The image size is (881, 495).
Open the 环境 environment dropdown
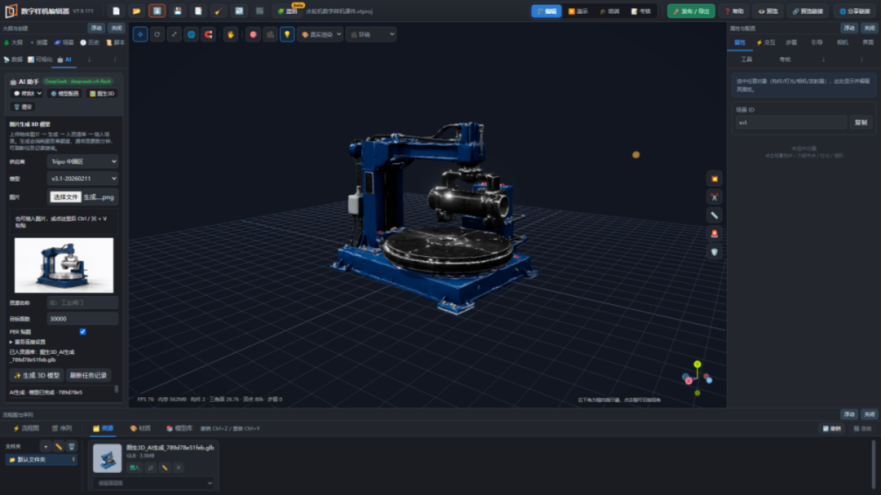coord(371,34)
